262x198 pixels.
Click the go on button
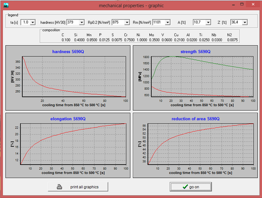tap(191, 187)
